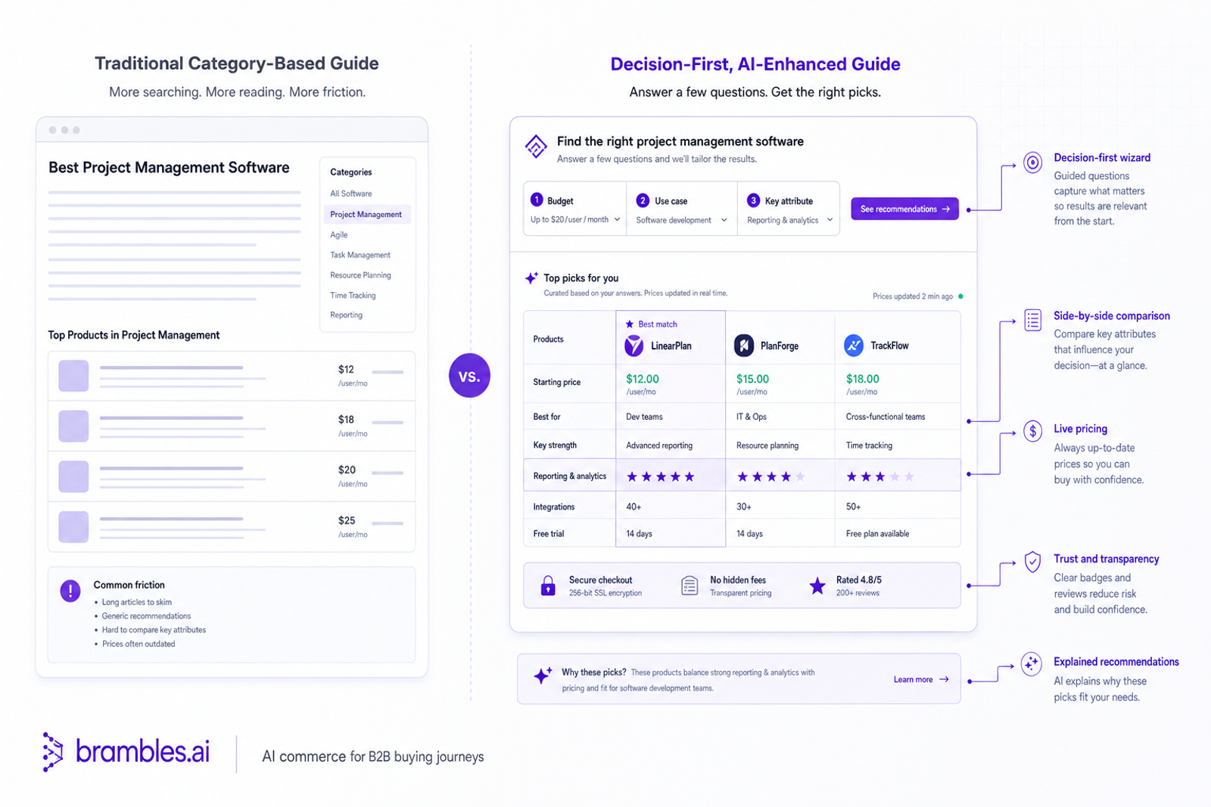The width and height of the screenshot is (1211, 807).
Task: Click the product thumbnail in the $12 row
Action: [73, 376]
